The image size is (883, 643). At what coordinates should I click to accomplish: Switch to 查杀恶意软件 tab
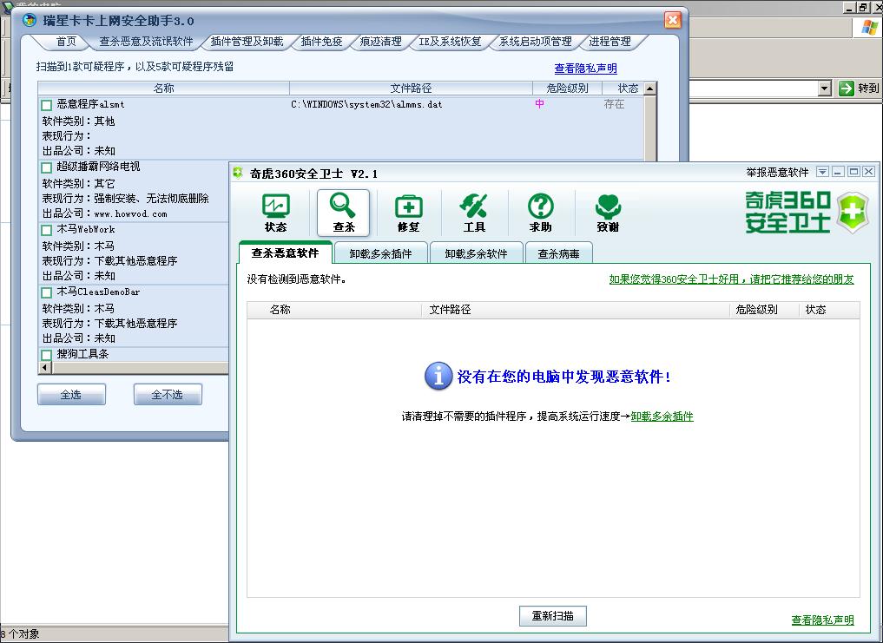pos(285,253)
